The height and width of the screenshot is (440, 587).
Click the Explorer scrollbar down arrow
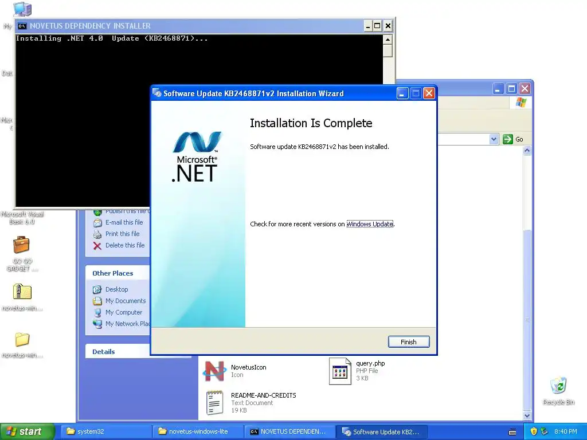pos(527,415)
